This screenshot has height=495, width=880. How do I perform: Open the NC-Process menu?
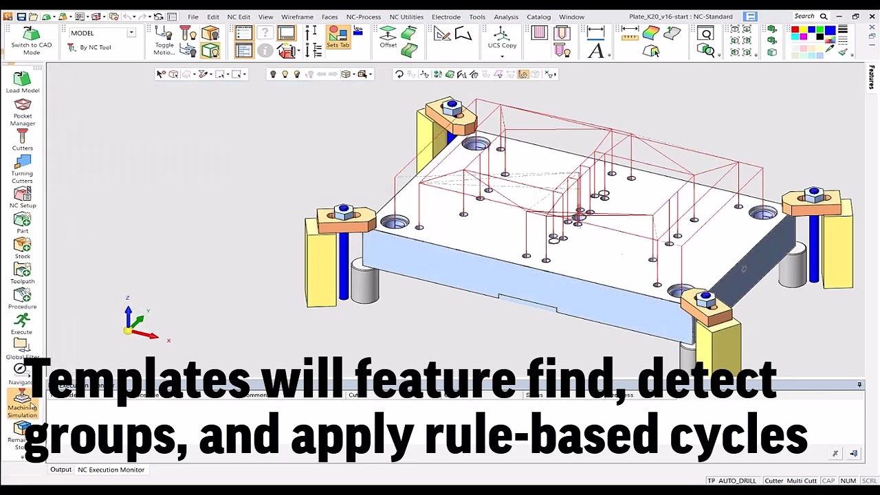point(363,17)
